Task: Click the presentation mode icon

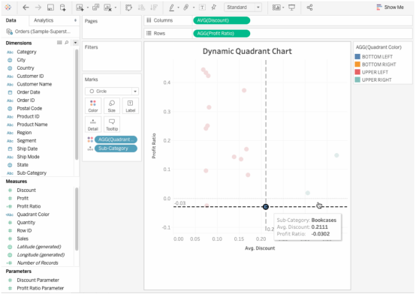Action: [x=291, y=7]
